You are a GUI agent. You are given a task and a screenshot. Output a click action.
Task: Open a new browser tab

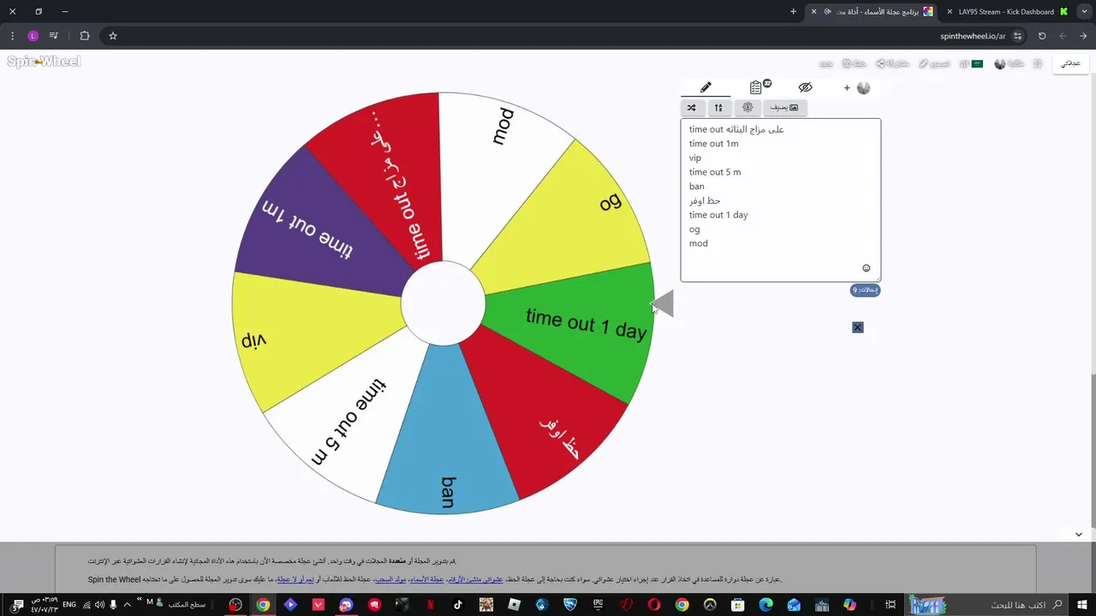[x=793, y=12]
